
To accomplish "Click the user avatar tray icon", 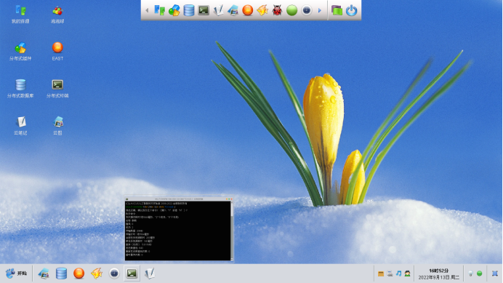I will point(407,274).
